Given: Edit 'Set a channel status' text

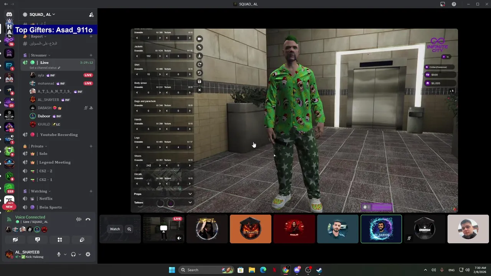Looking at the screenshot, I should click(45, 68).
